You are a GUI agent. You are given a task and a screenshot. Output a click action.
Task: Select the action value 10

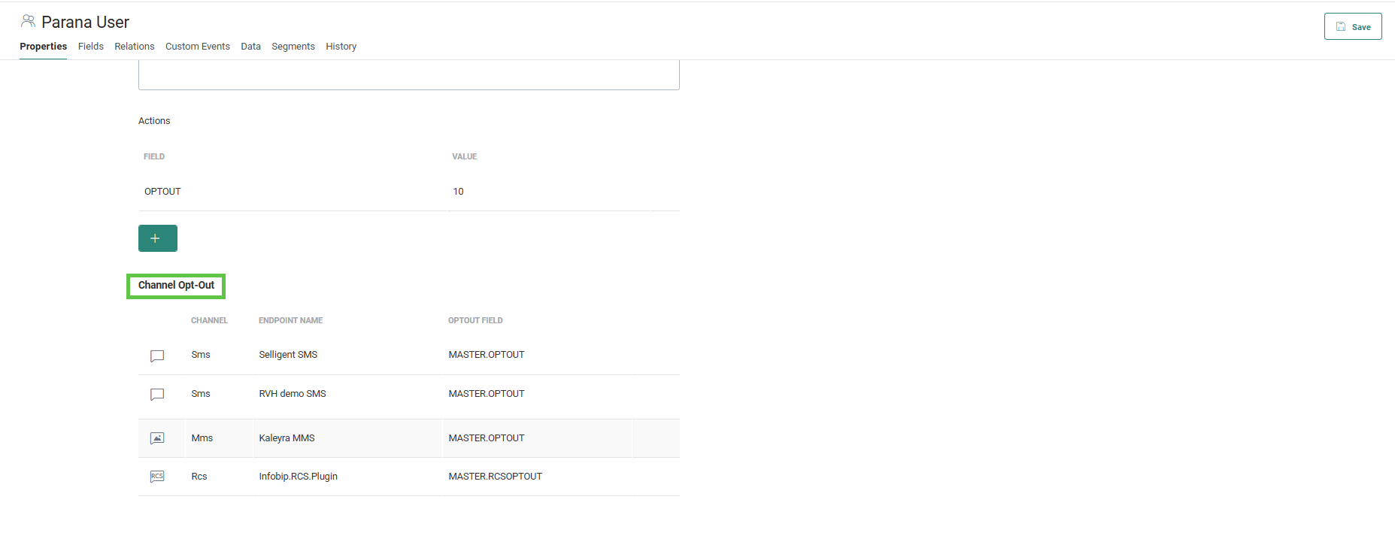click(x=458, y=192)
